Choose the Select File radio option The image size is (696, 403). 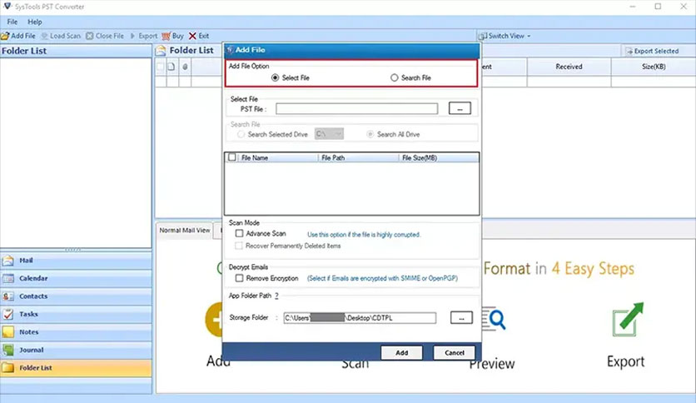coord(276,77)
